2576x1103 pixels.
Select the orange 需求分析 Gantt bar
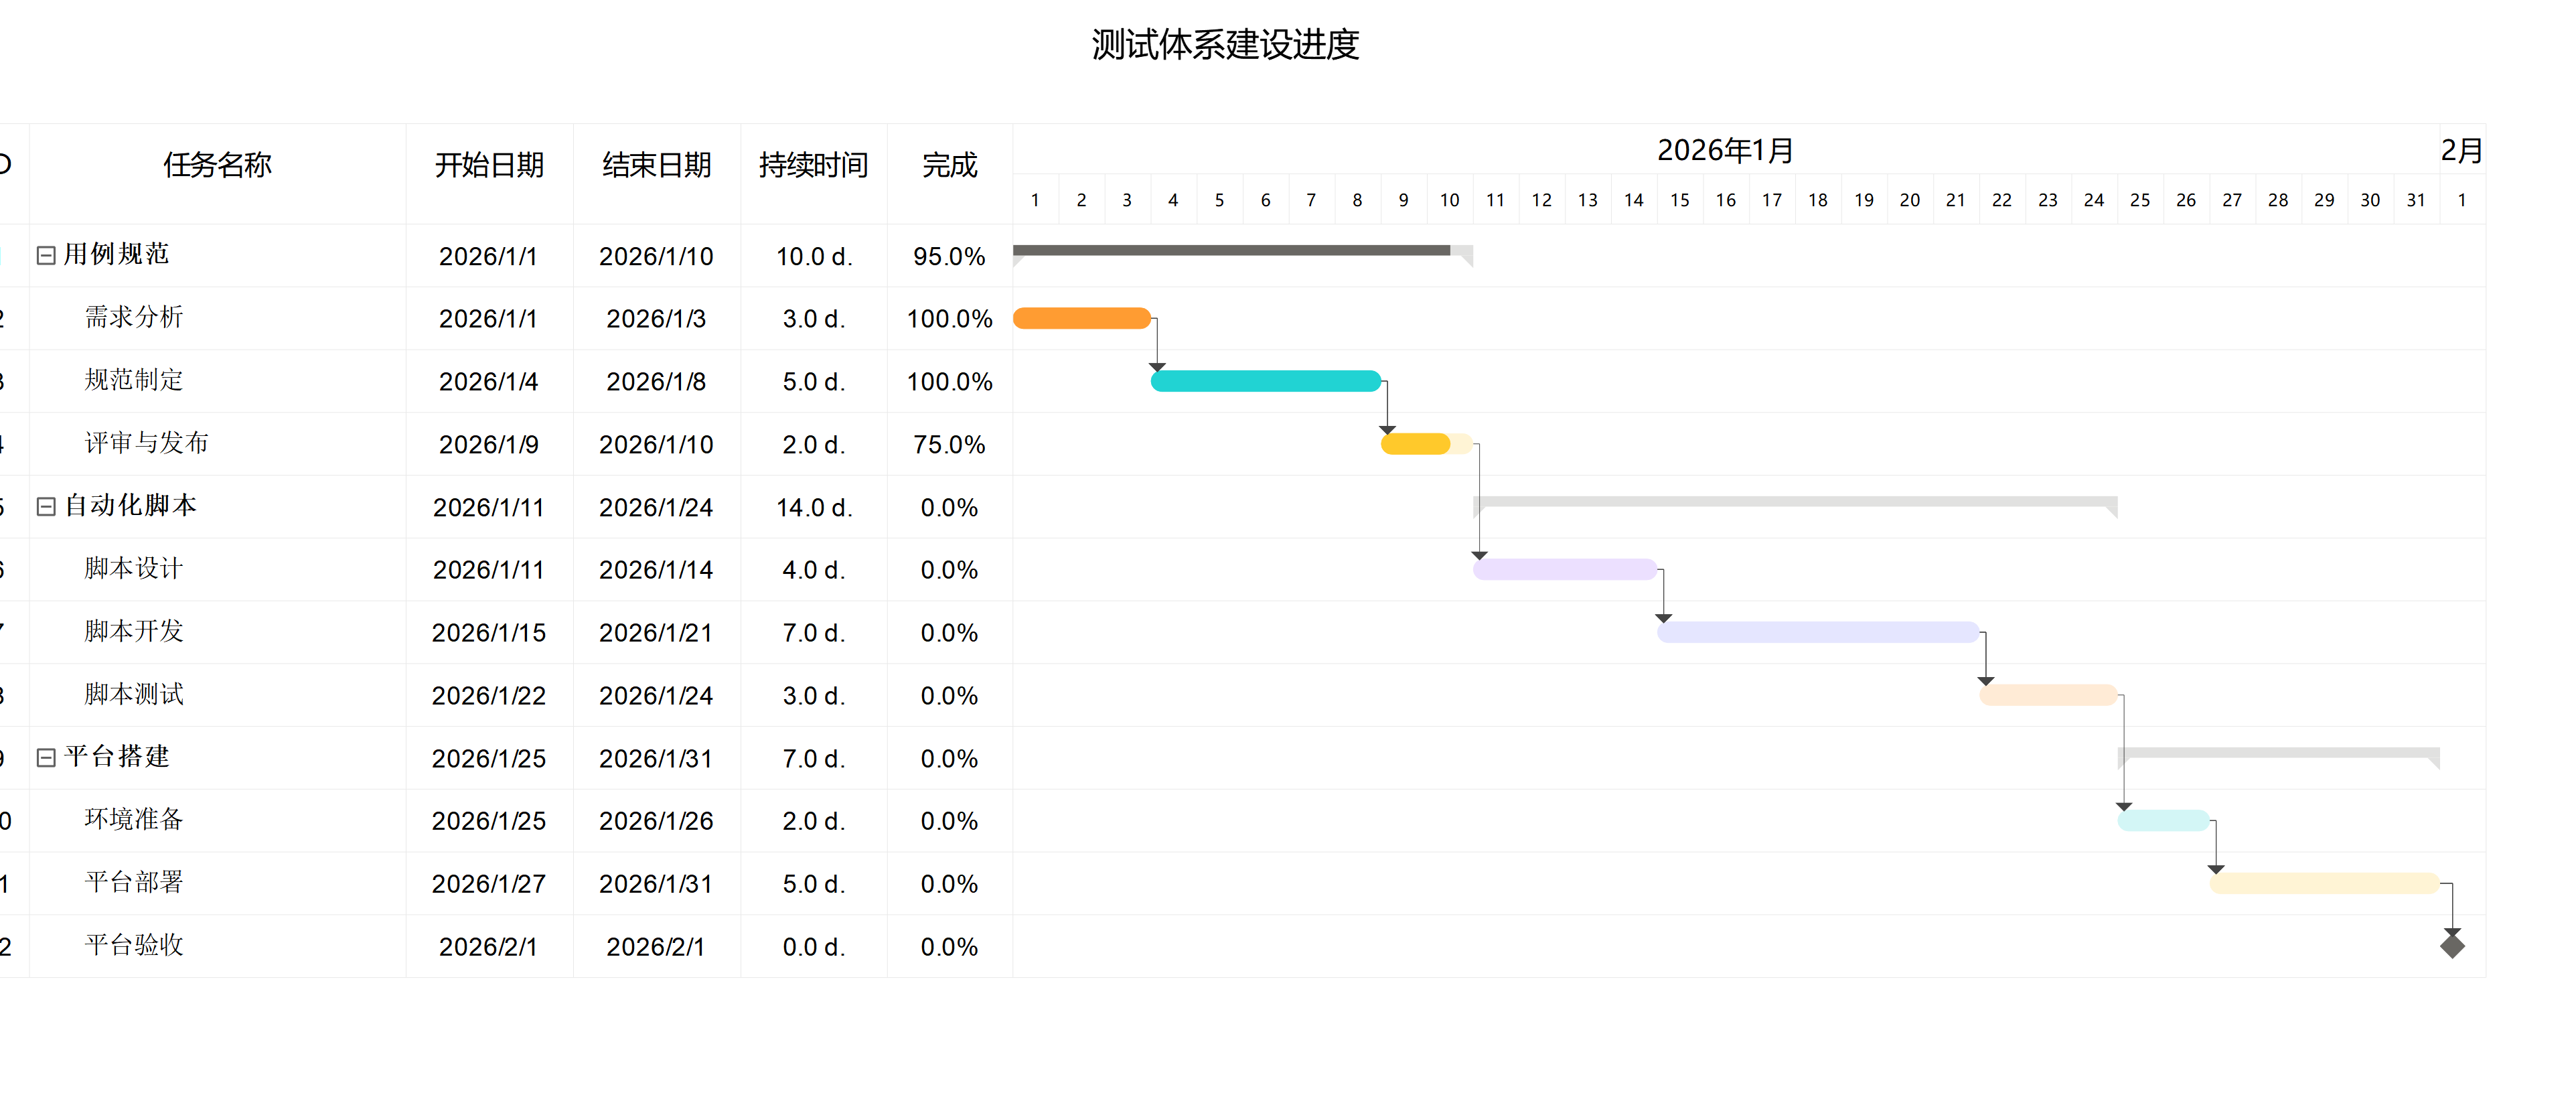[1081, 319]
